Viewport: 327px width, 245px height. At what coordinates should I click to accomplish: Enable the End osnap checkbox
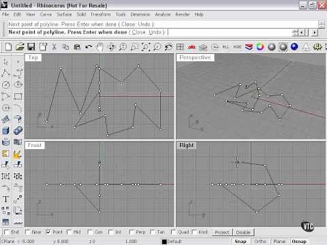(x=7, y=232)
